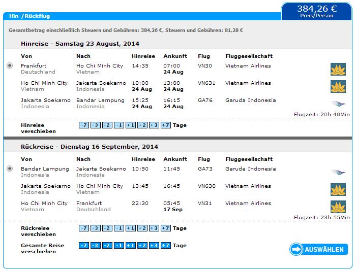
Task: Shift Hinreise by -2 days
Action: pyautogui.click(x=107, y=125)
